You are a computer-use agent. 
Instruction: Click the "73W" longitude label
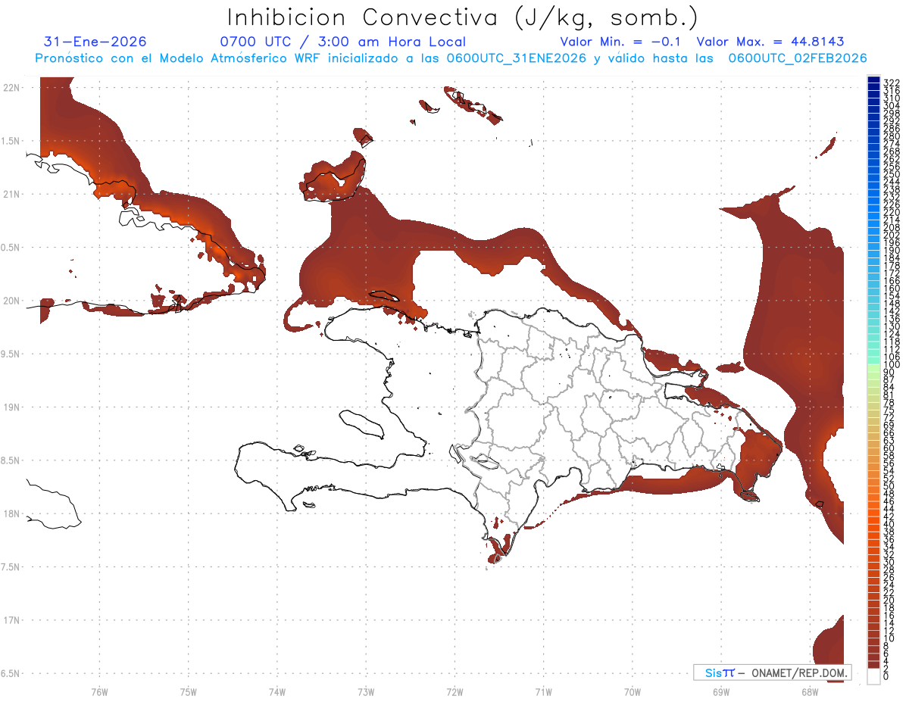tap(366, 691)
